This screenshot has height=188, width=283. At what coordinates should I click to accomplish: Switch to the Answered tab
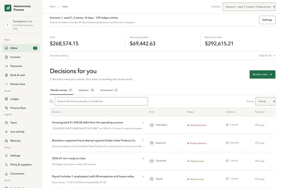click(x=109, y=90)
